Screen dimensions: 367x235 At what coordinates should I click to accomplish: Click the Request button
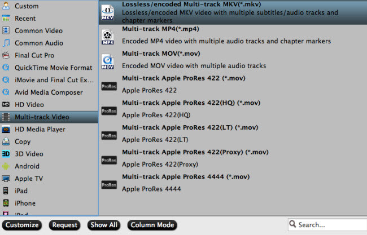pyautogui.click(x=64, y=225)
